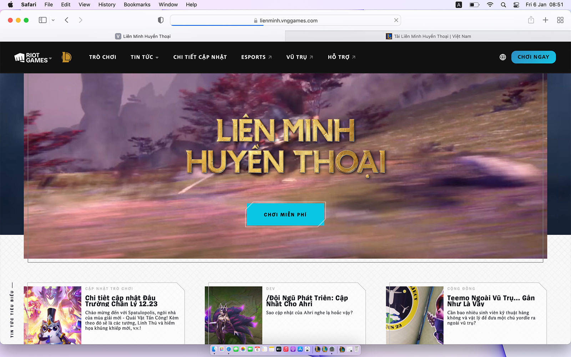Open Bookmarks menu
571x357 pixels.
[x=137, y=5]
